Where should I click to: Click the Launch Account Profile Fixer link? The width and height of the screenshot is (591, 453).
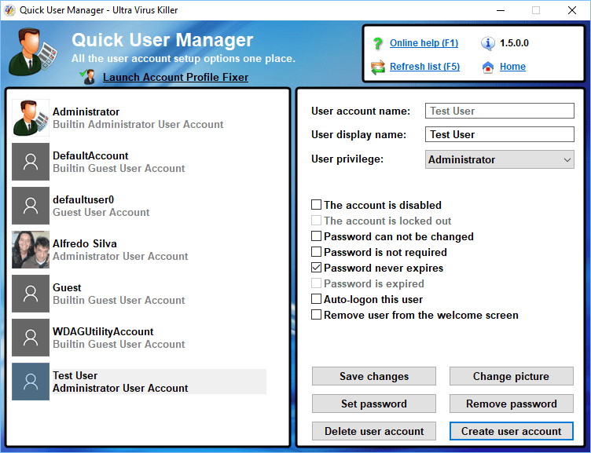click(175, 77)
